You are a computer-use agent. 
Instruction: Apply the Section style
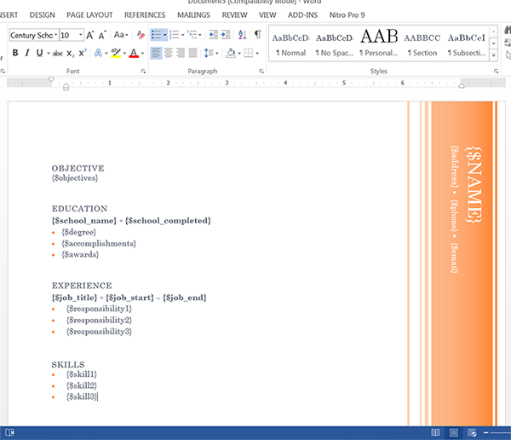(x=422, y=43)
